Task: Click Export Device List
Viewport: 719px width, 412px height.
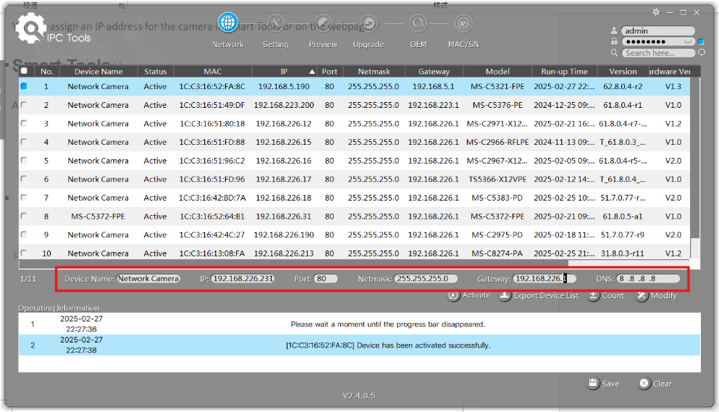Action: [x=539, y=295]
